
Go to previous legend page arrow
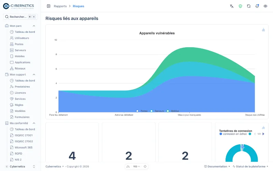[255, 134]
